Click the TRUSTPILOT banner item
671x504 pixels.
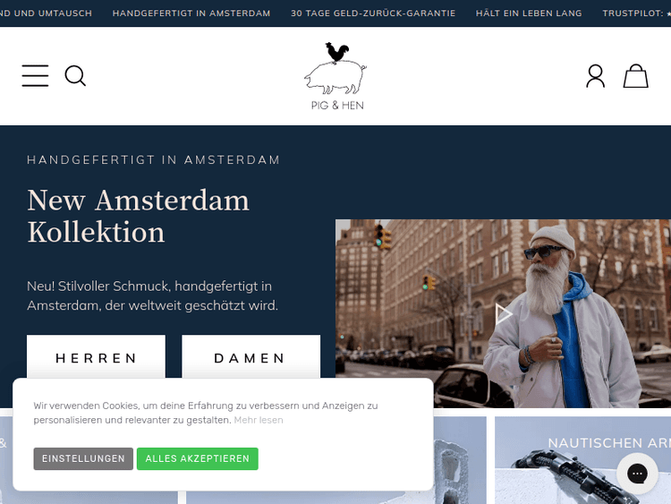point(636,13)
